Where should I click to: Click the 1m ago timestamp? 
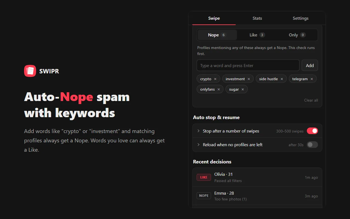coord(311,177)
